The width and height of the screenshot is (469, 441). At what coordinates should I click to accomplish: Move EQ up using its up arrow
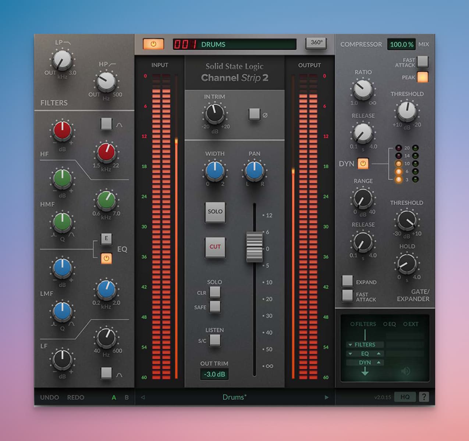pyautogui.click(x=379, y=354)
